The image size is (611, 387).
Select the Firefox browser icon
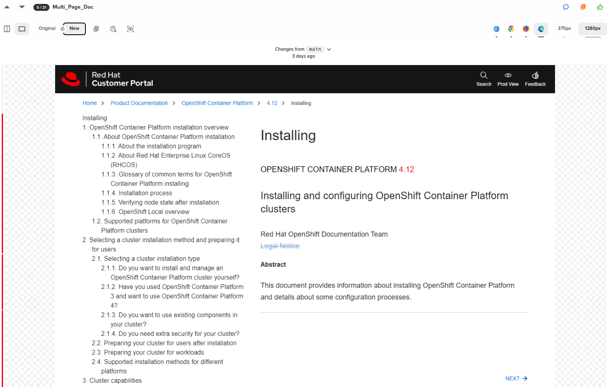coord(526,29)
